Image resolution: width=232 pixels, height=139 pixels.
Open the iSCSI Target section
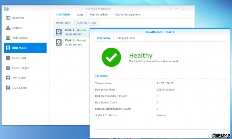pos(25,68)
